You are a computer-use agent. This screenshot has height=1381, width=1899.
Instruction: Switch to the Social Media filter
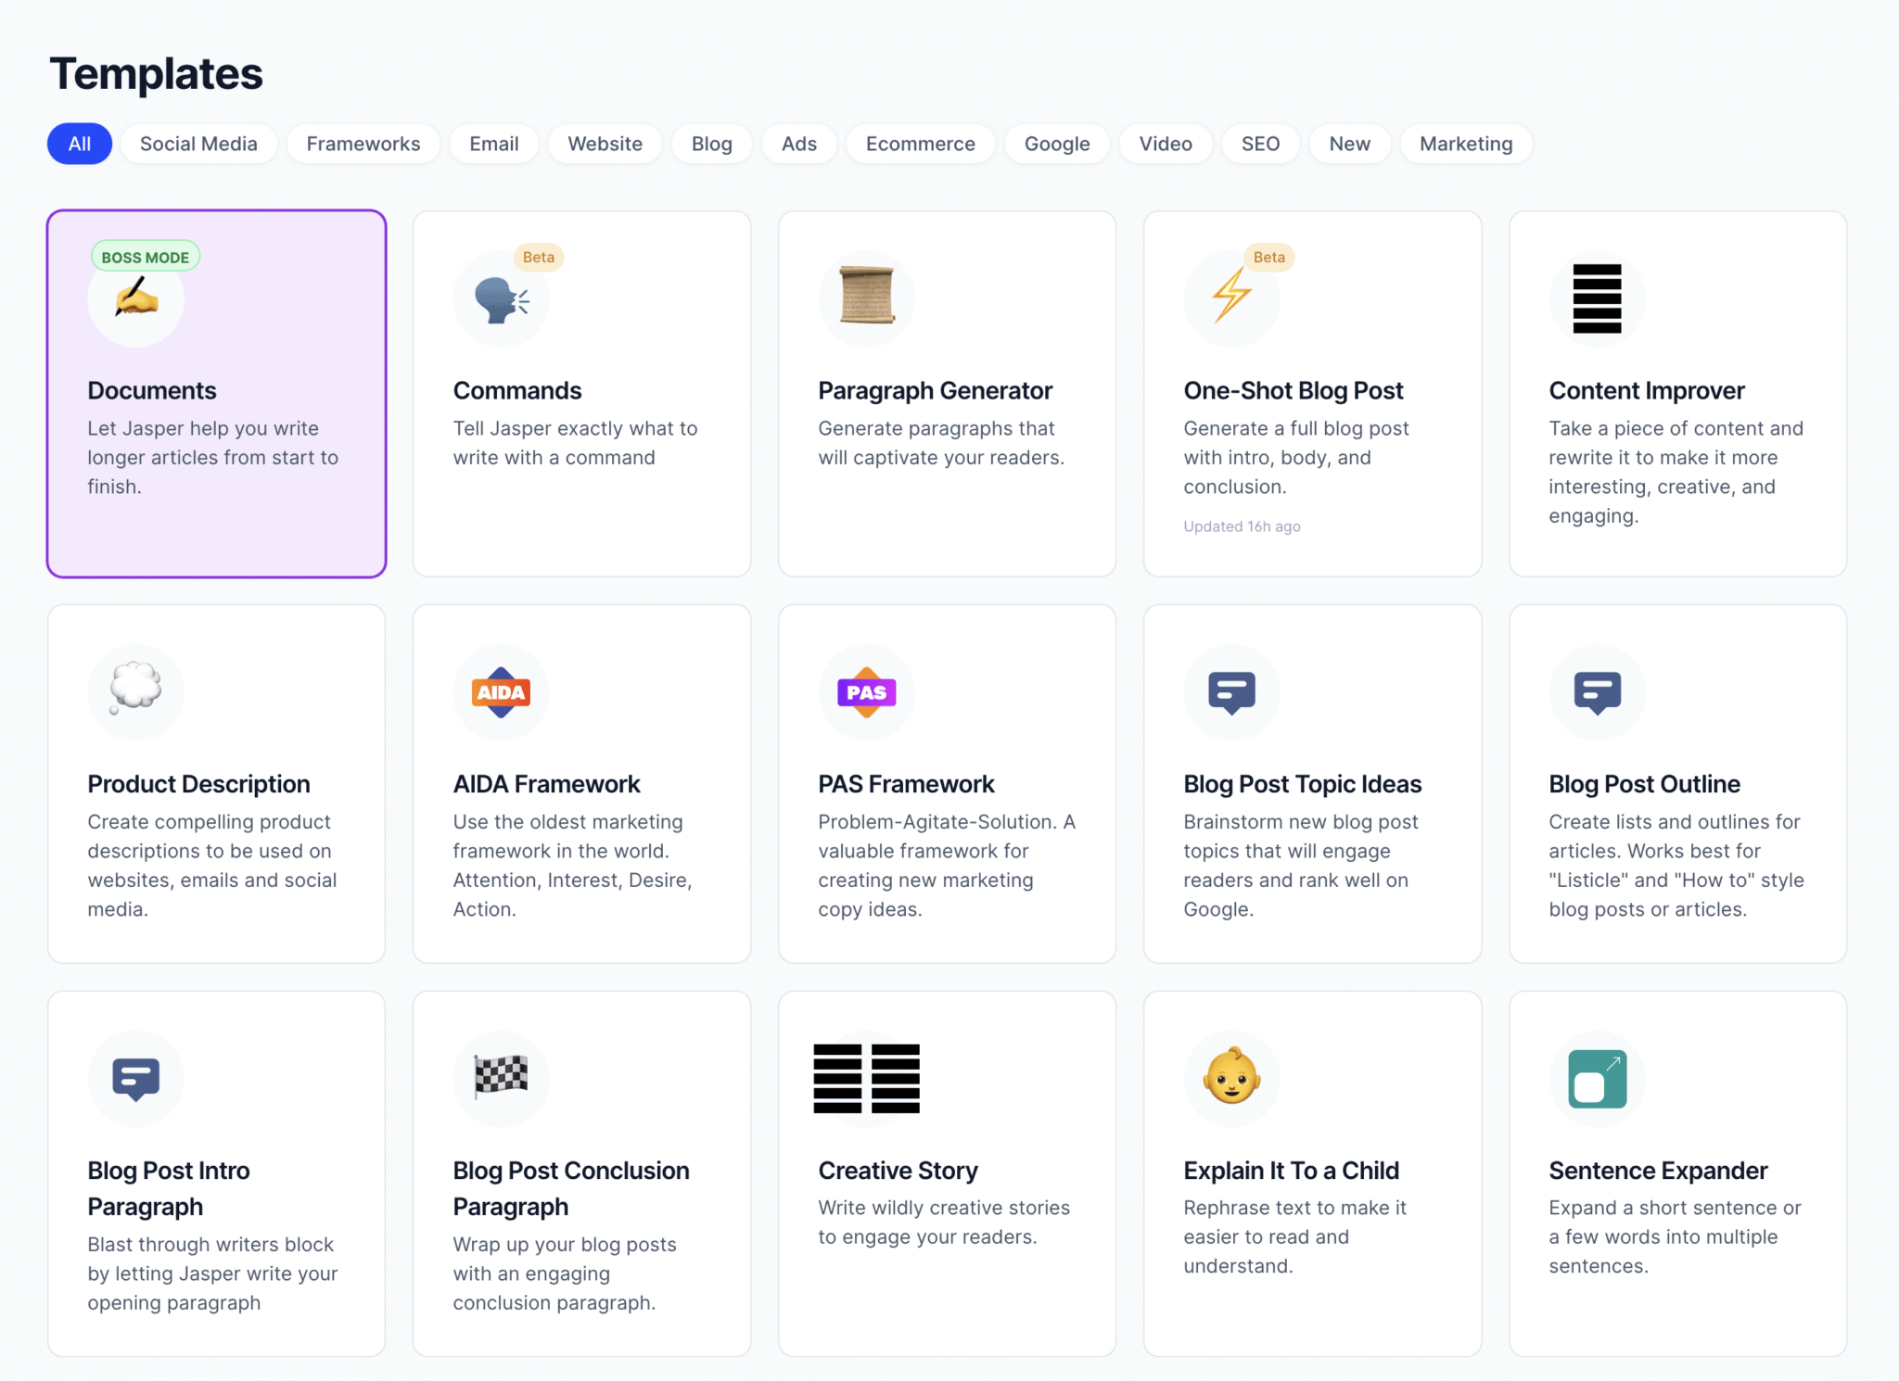click(x=198, y=144)
